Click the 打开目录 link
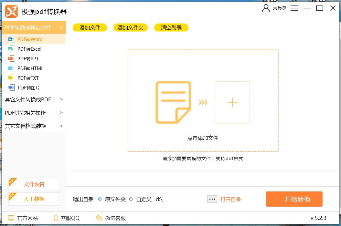341x226 pixels. [x=230, y=199]
